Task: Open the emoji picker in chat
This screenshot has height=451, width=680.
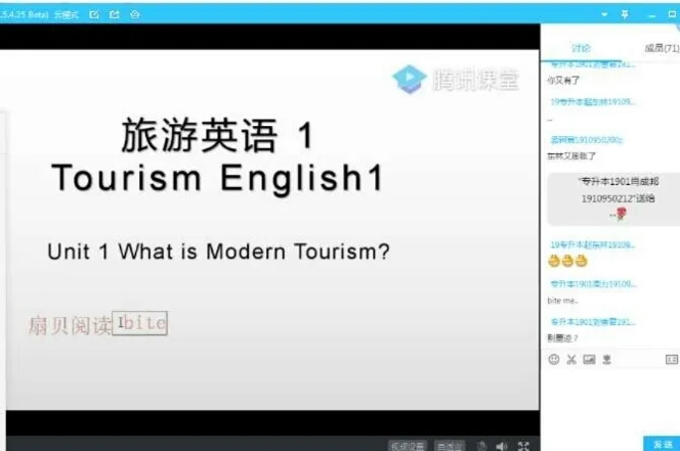Action: (554, 359)
